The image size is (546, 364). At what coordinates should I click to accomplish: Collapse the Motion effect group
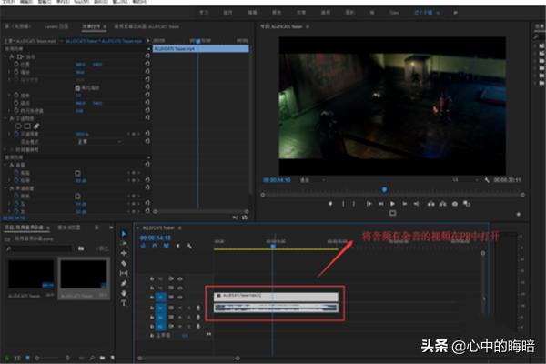tap(5, 56)
